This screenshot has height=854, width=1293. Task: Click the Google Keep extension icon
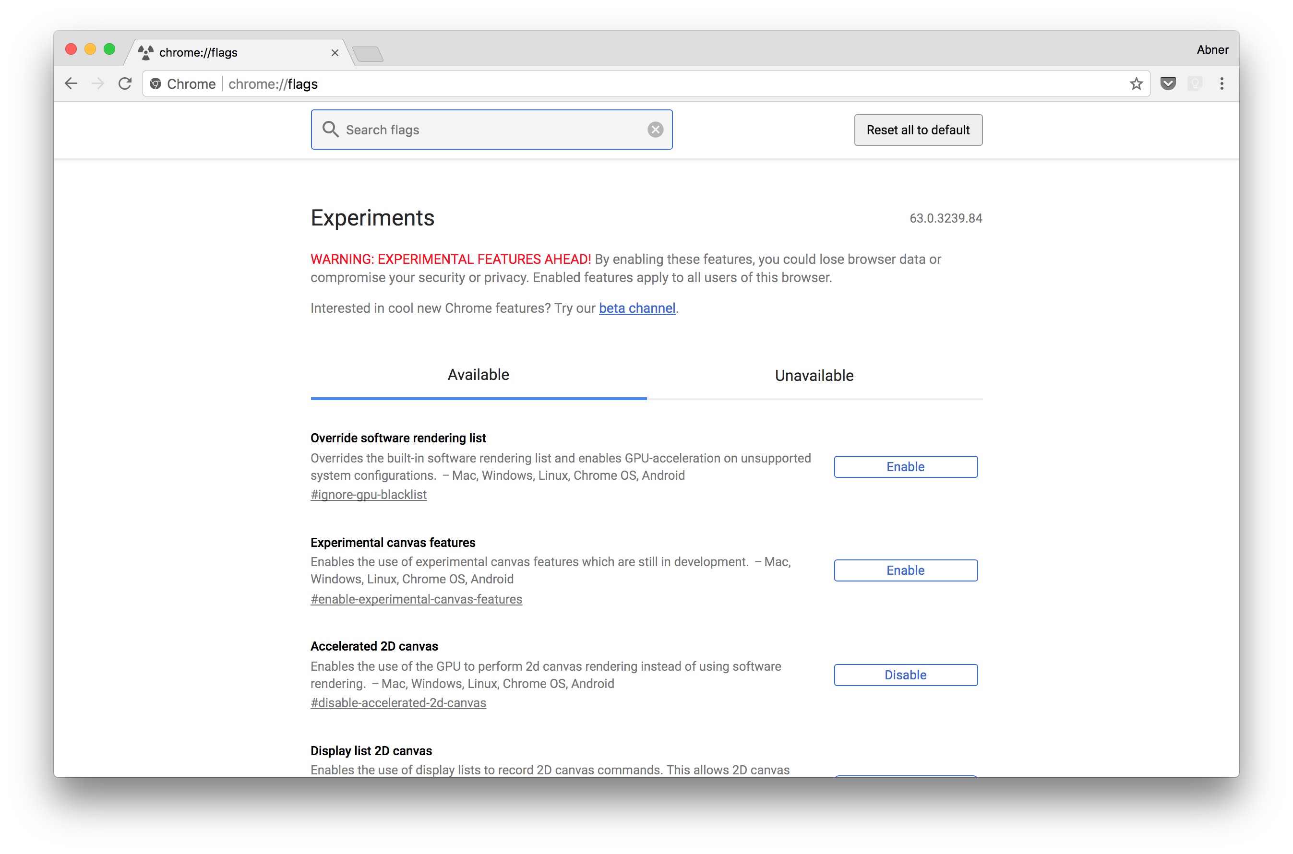tap(1195, 83)
